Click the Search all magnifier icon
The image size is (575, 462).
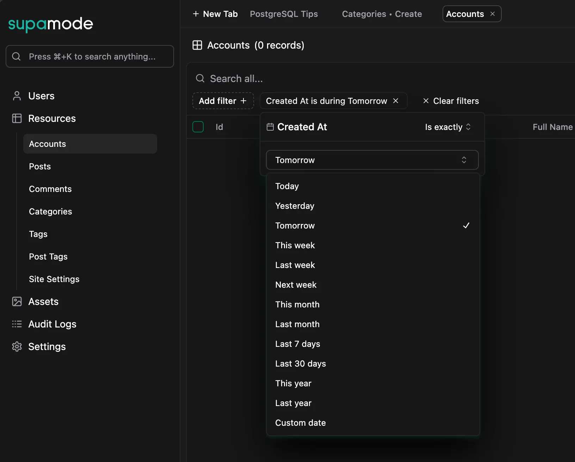coord(200,78)
